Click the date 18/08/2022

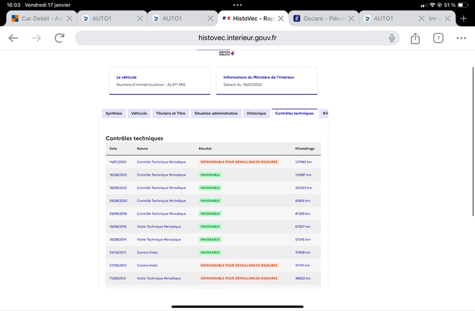coord(118,188)
